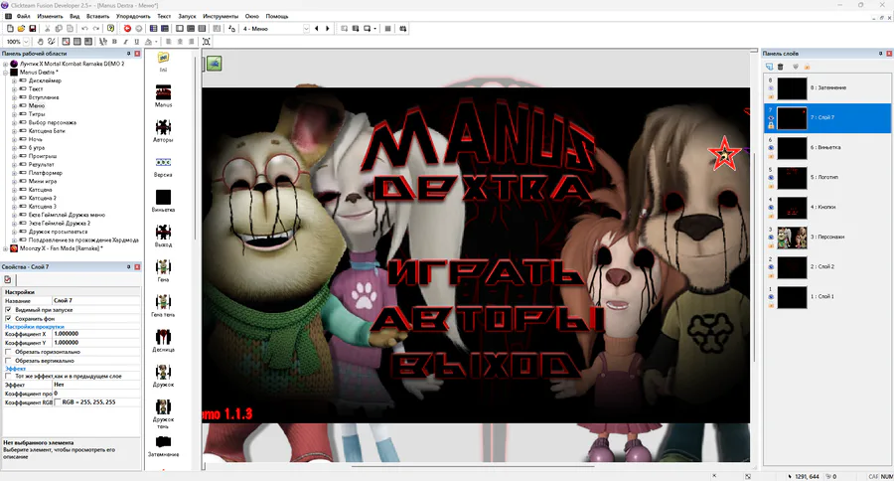Expand the Титры frame node
This screenshot has width=894, height=481.
[14, 114]
